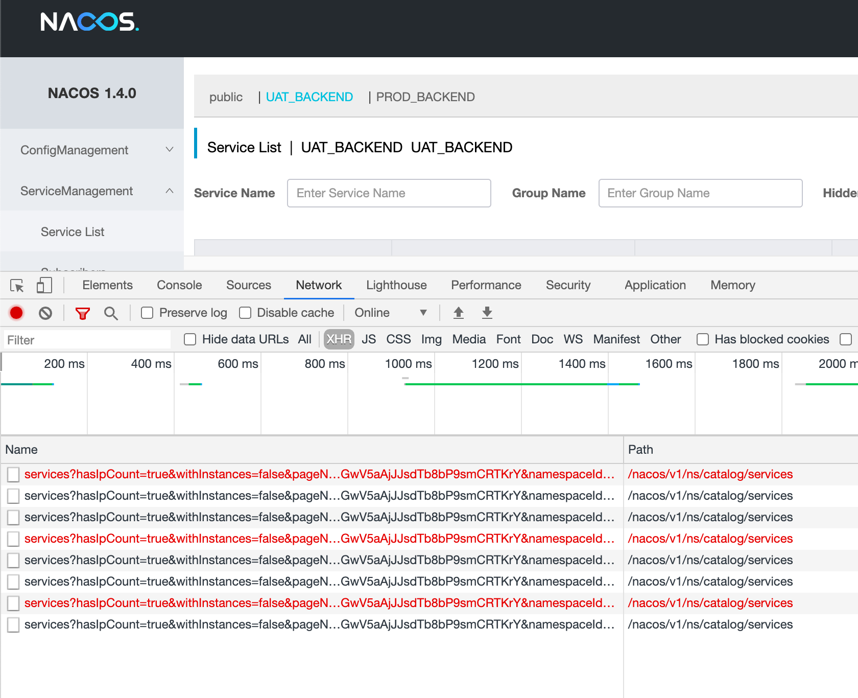Select the public namespace
Image resolution: width=858 pixels, height=698 pixels.
tap(226, 97)
